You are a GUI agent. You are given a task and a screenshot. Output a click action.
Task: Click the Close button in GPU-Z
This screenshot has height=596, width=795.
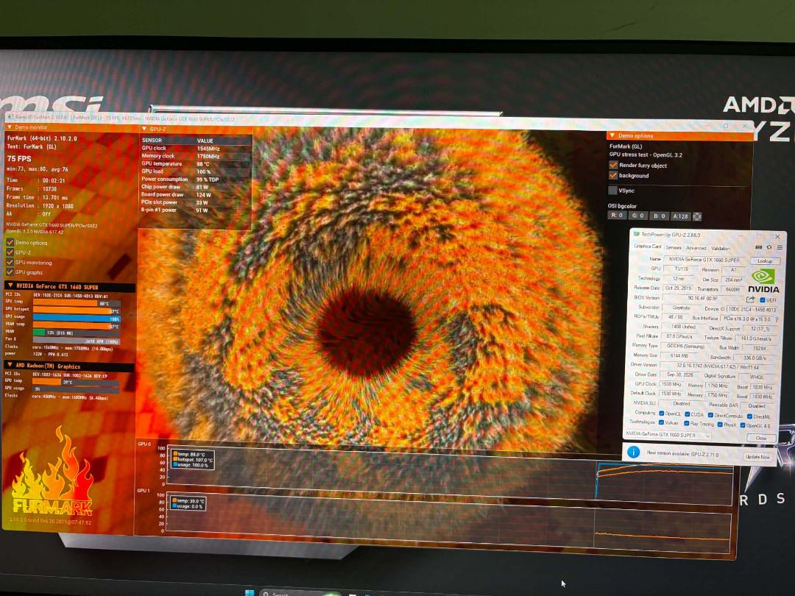[760, 438]
